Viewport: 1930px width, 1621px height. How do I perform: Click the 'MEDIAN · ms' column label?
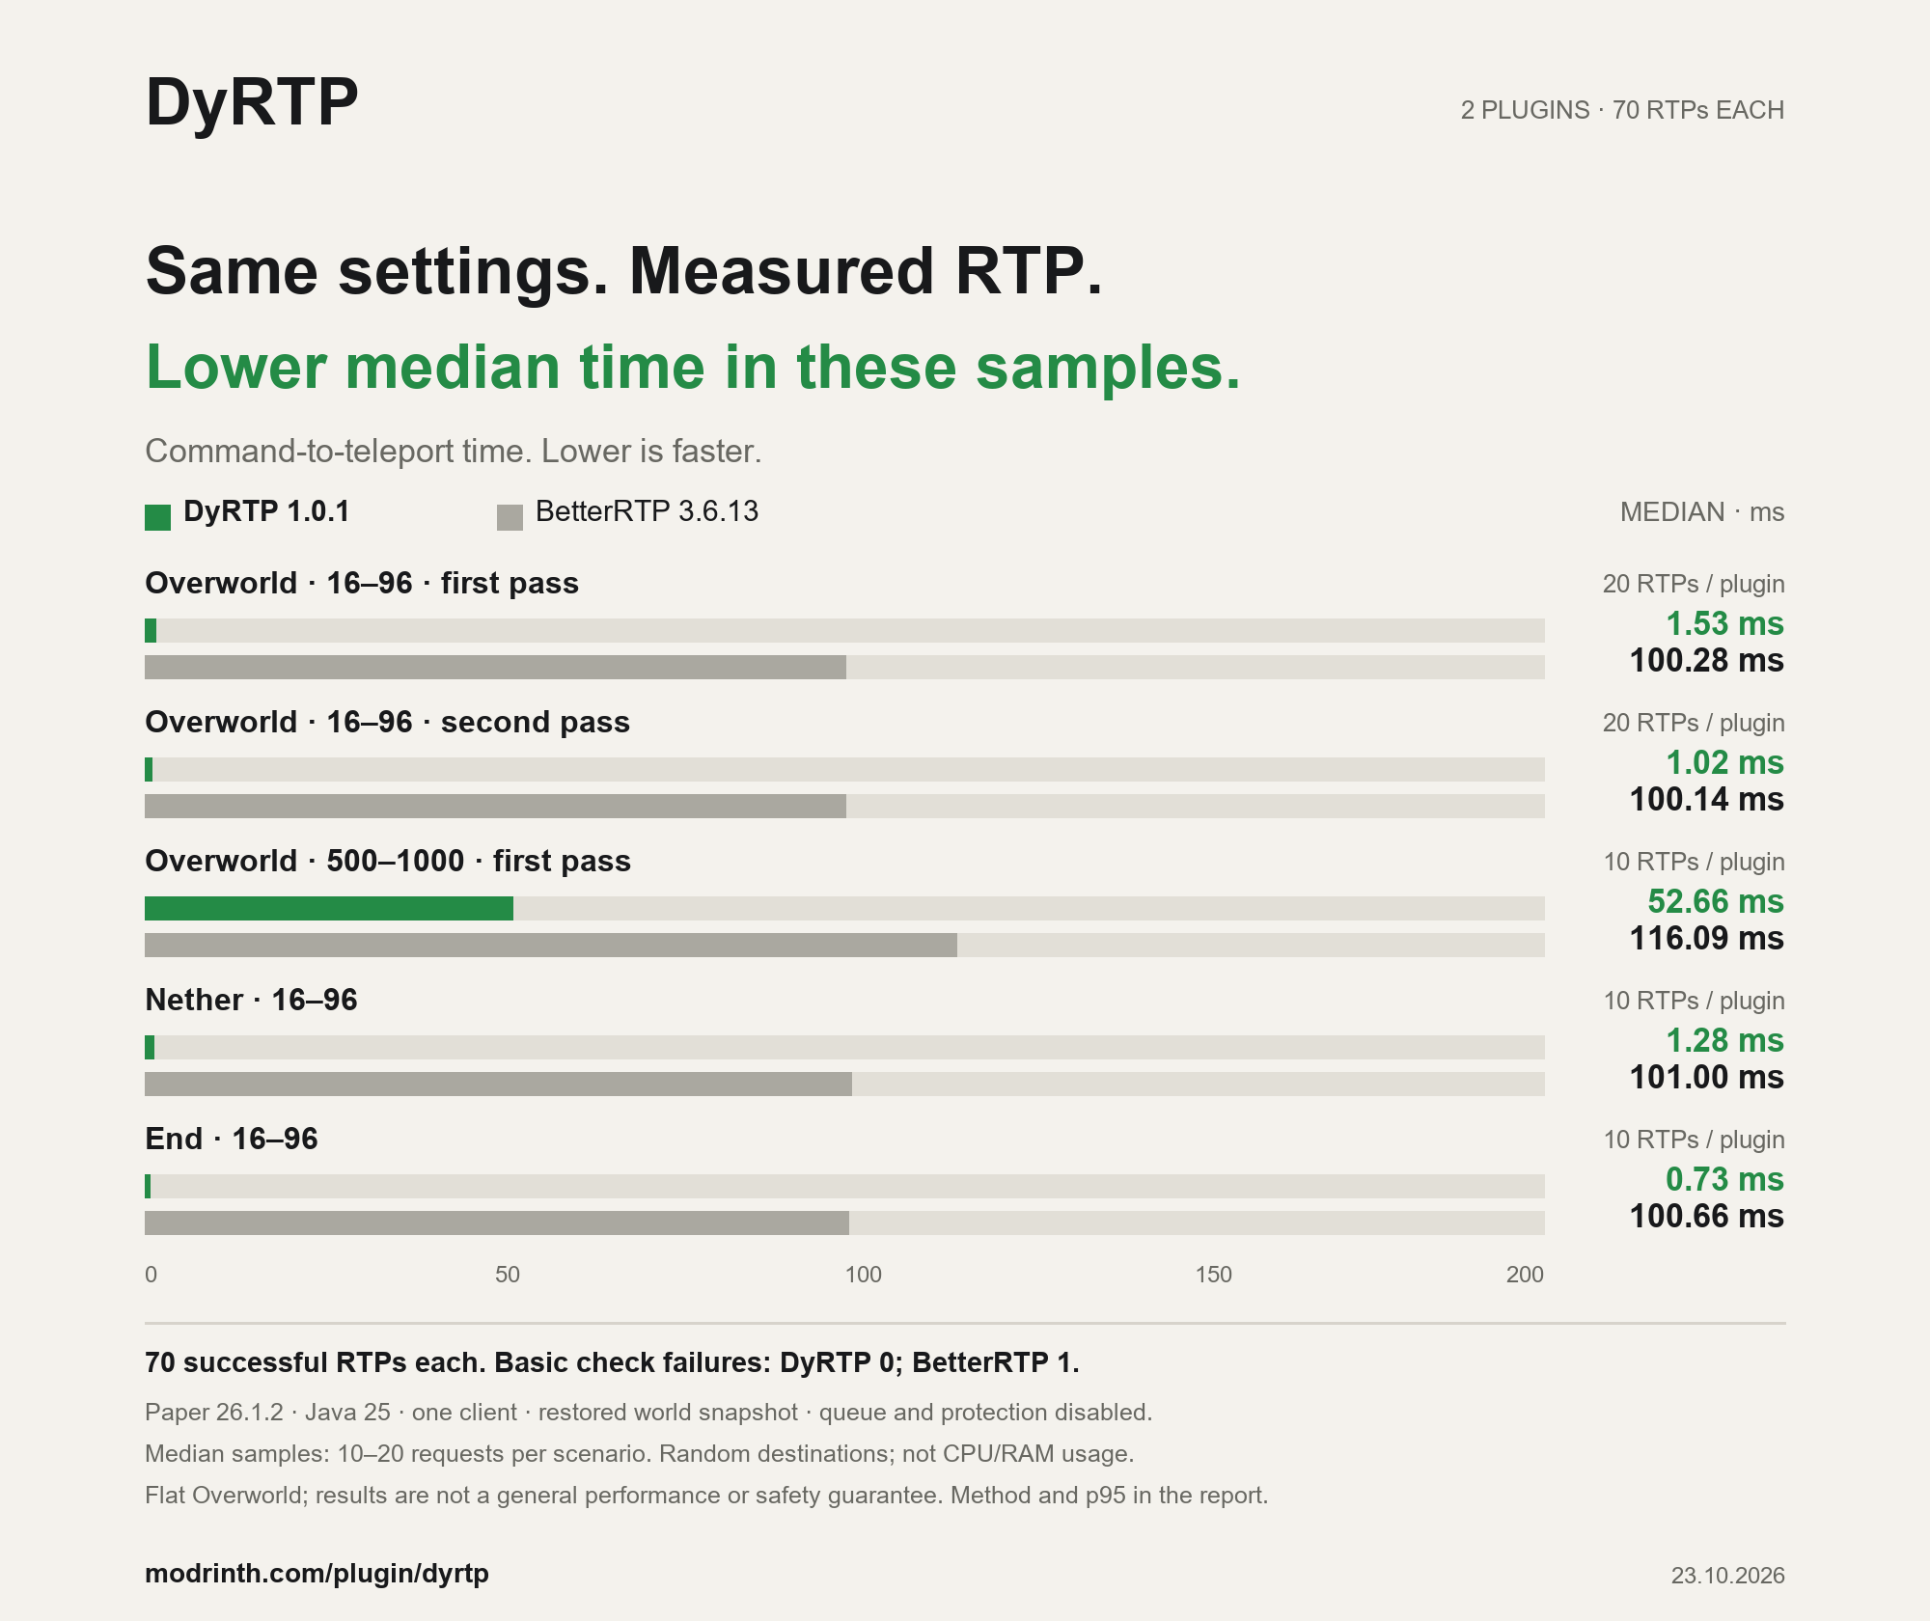tap(1702, 511)
